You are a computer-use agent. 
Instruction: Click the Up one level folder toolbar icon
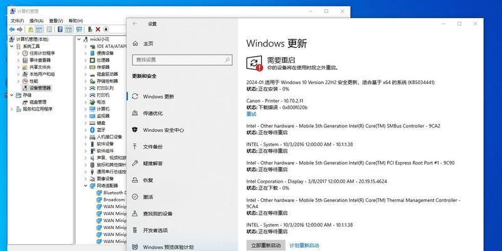(30, 29)
